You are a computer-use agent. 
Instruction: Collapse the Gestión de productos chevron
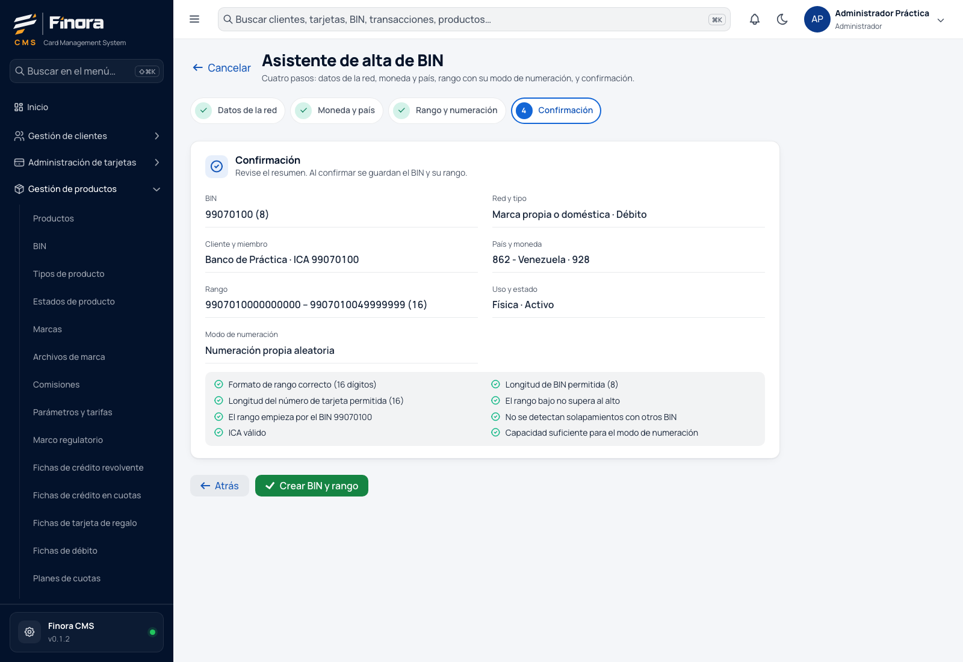pos(156,189)
